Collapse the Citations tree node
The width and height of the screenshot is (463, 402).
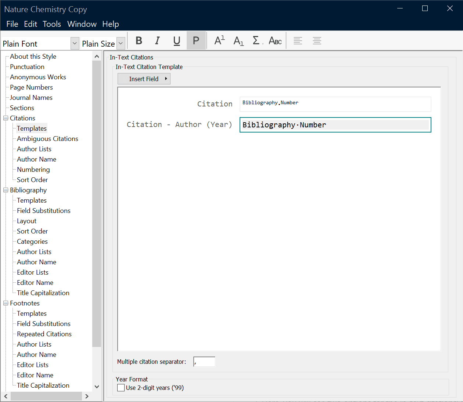coord(6,118)
